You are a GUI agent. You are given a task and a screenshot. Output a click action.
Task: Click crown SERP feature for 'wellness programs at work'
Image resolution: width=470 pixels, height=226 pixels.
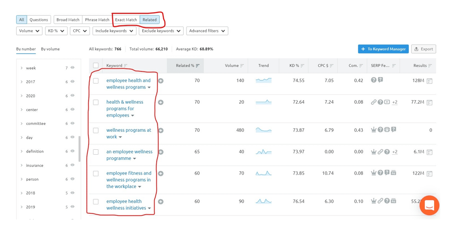point(373,130)
